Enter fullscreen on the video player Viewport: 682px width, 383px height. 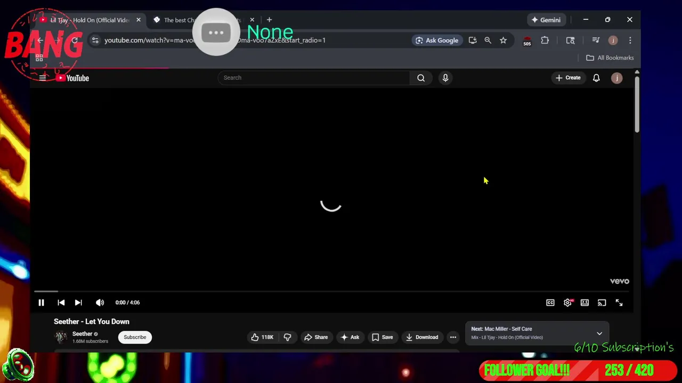click(619, 303)
